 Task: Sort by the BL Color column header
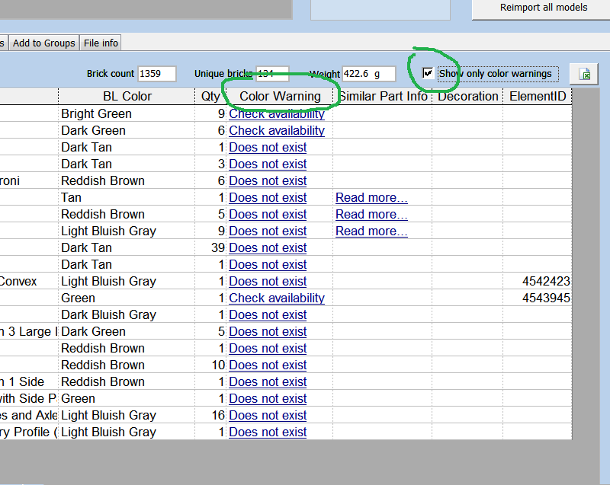coord(127,96)
